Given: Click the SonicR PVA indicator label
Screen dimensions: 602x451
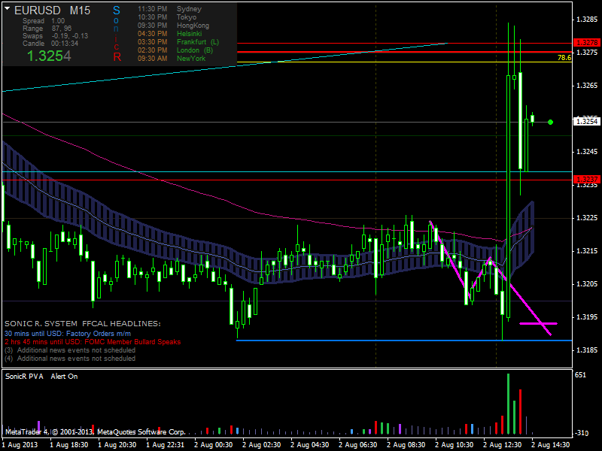Looking at the screenshot, I should coord(24,375).
